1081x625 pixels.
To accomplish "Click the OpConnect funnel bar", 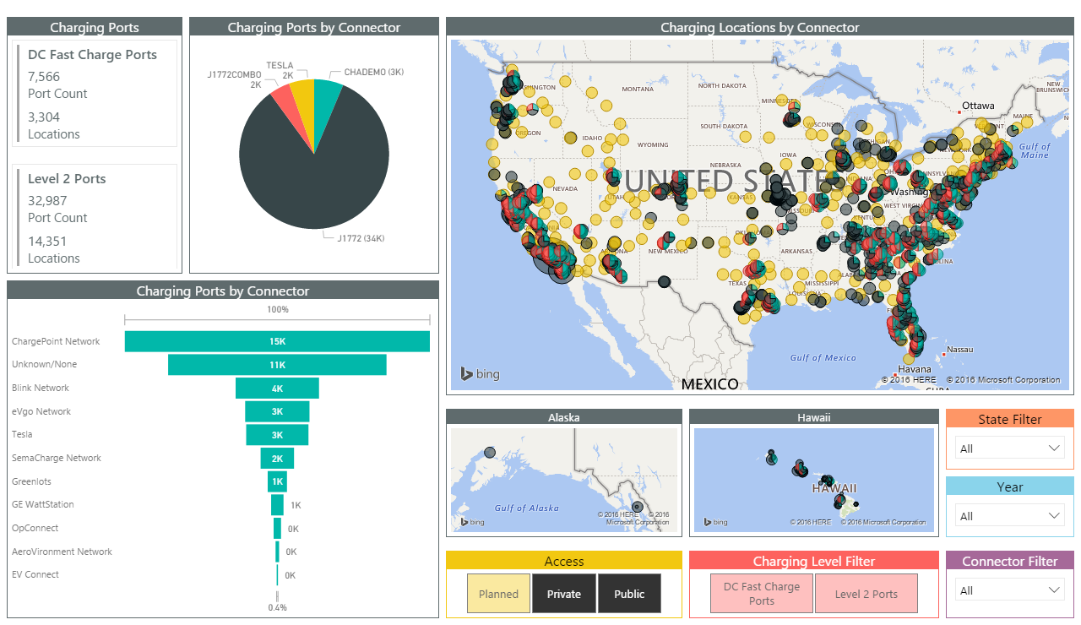I will pyautogui.click(x=277, y=528).
